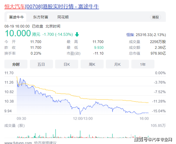Open the 月K chart view

pyautogui.click(x=117, y=64)
